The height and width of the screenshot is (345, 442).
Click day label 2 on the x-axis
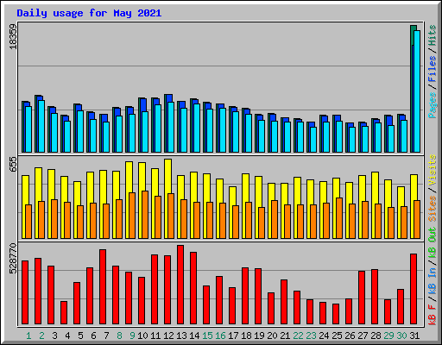[41, 336]
